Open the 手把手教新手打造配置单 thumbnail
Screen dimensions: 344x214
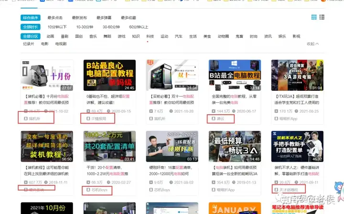pos(297,147)
